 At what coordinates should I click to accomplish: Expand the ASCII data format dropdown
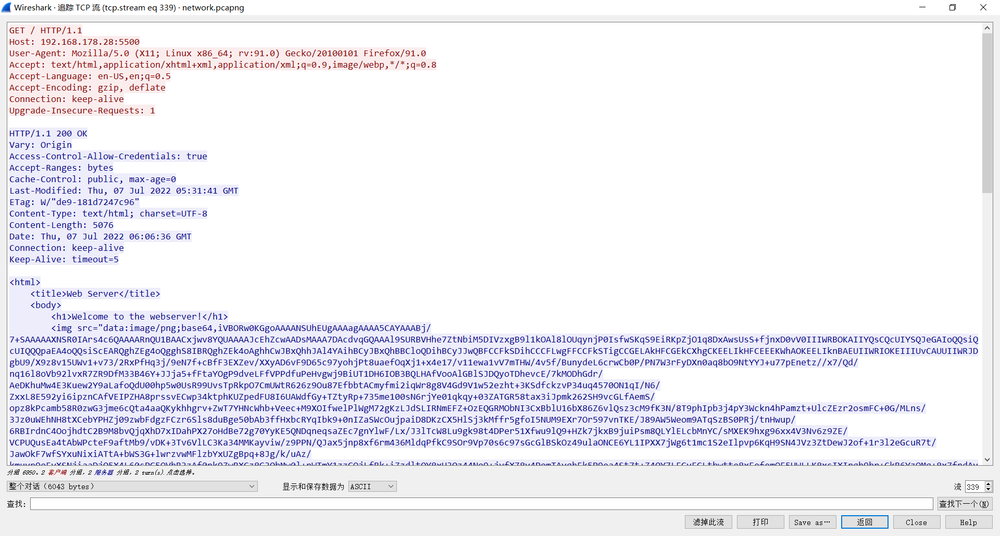[372, 487]
